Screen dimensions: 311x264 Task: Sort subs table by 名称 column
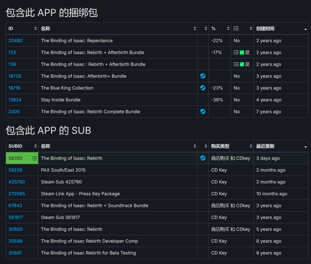(118, 146)
